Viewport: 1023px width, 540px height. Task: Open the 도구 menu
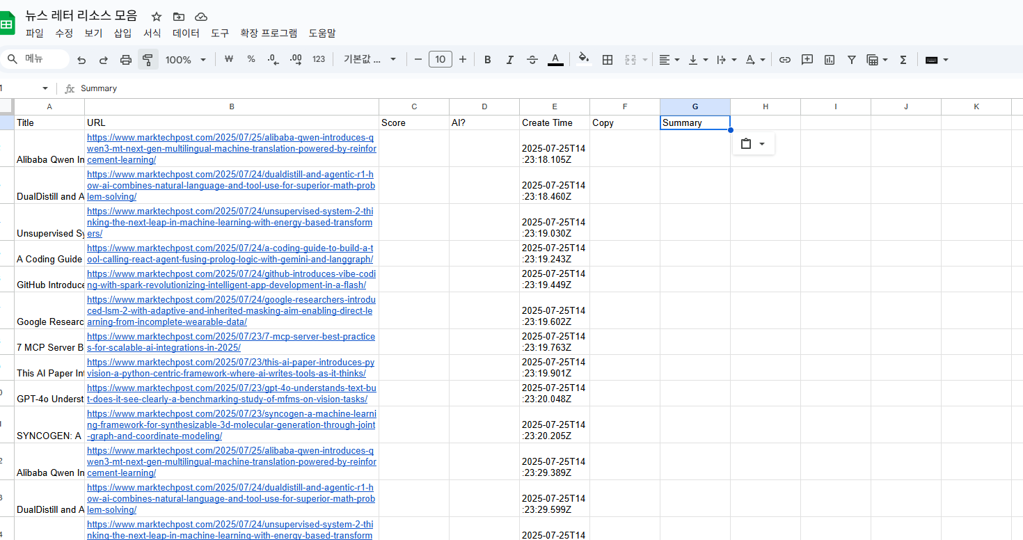tap(220, 33)
